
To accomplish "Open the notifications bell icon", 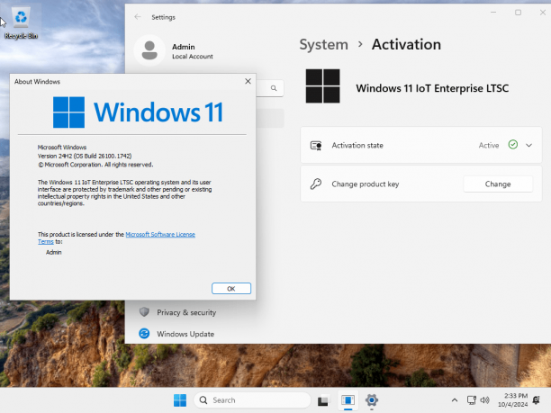I will point(537,400).
